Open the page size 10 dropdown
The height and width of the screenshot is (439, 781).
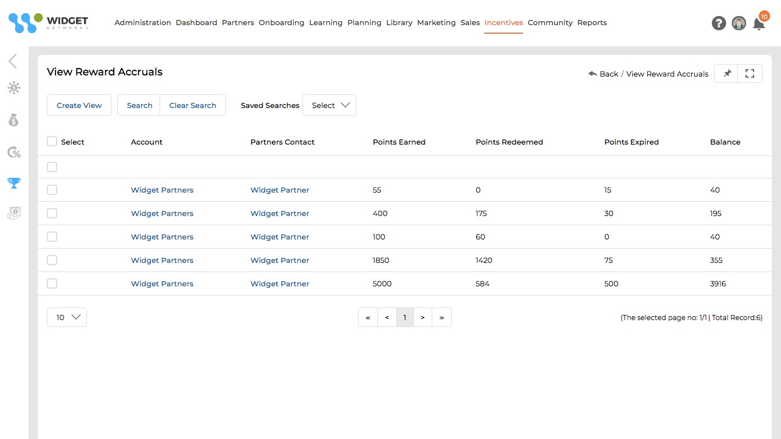[x=67, y=317]
